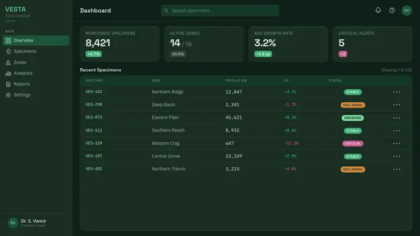The image size is (420, 236).
Task: Click Deep Basin zone cell
Action: point(163,104)
